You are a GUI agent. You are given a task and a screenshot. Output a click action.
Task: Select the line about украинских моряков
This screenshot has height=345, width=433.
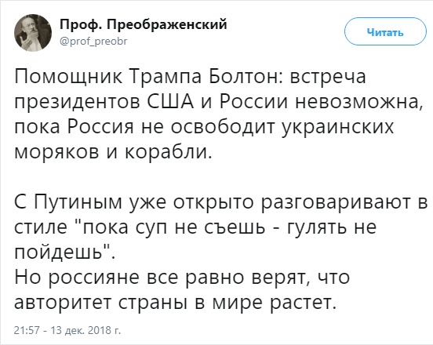point(204,128)
